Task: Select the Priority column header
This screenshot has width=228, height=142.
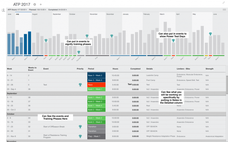Action: [80, 69]
